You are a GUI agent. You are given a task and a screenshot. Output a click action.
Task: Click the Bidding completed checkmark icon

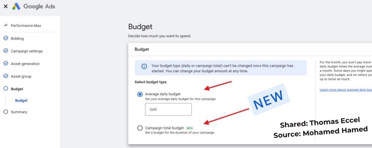point(6,38)
